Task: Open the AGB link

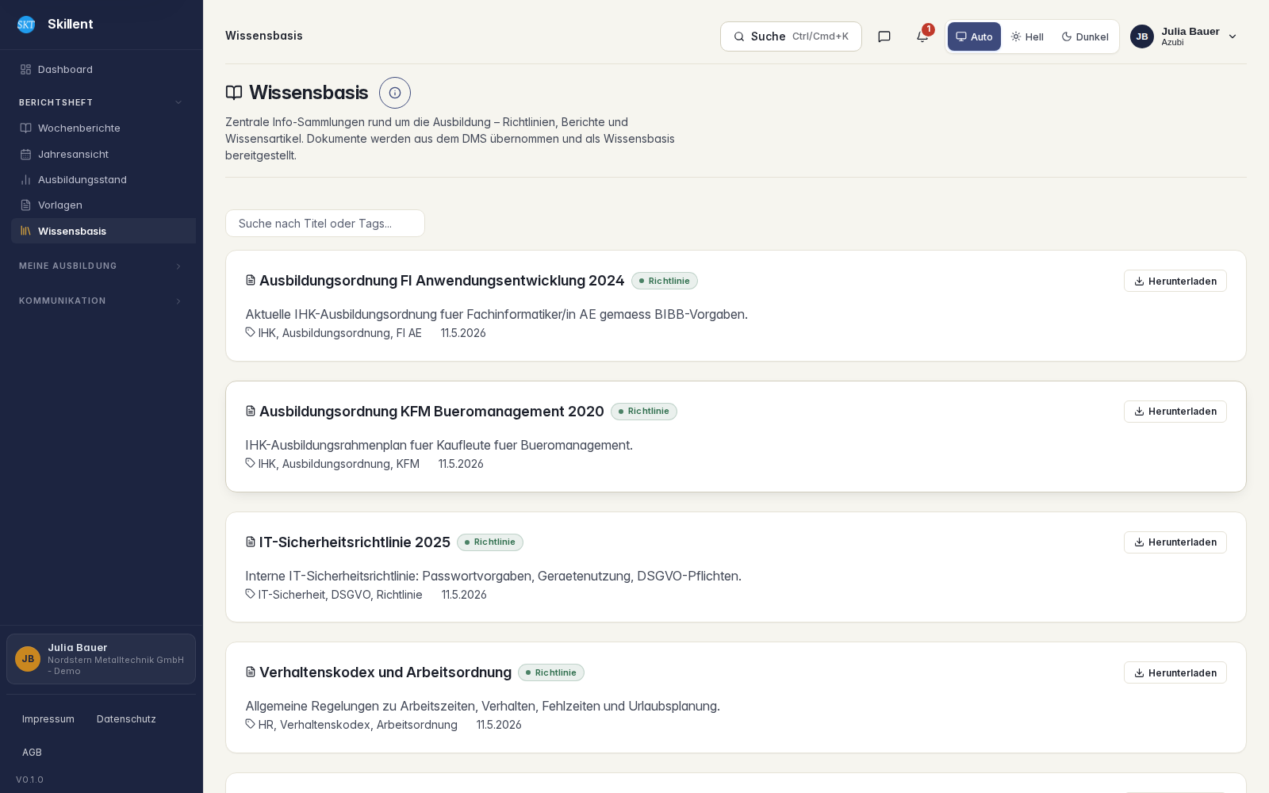Action: [32, 753]
